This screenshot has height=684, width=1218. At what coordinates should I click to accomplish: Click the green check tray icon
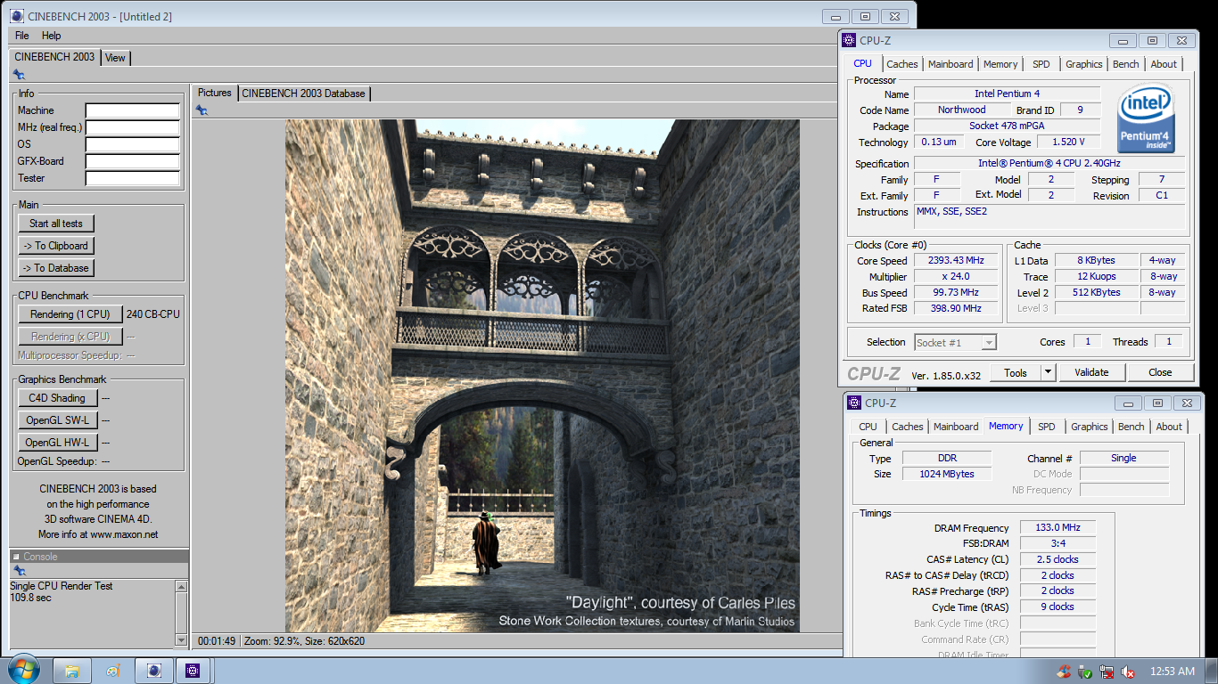(x=1085, y=672)
